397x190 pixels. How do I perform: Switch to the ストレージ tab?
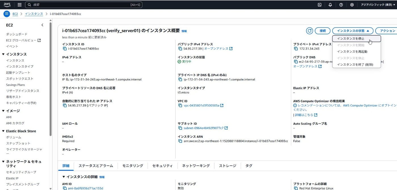click(228, 166)
